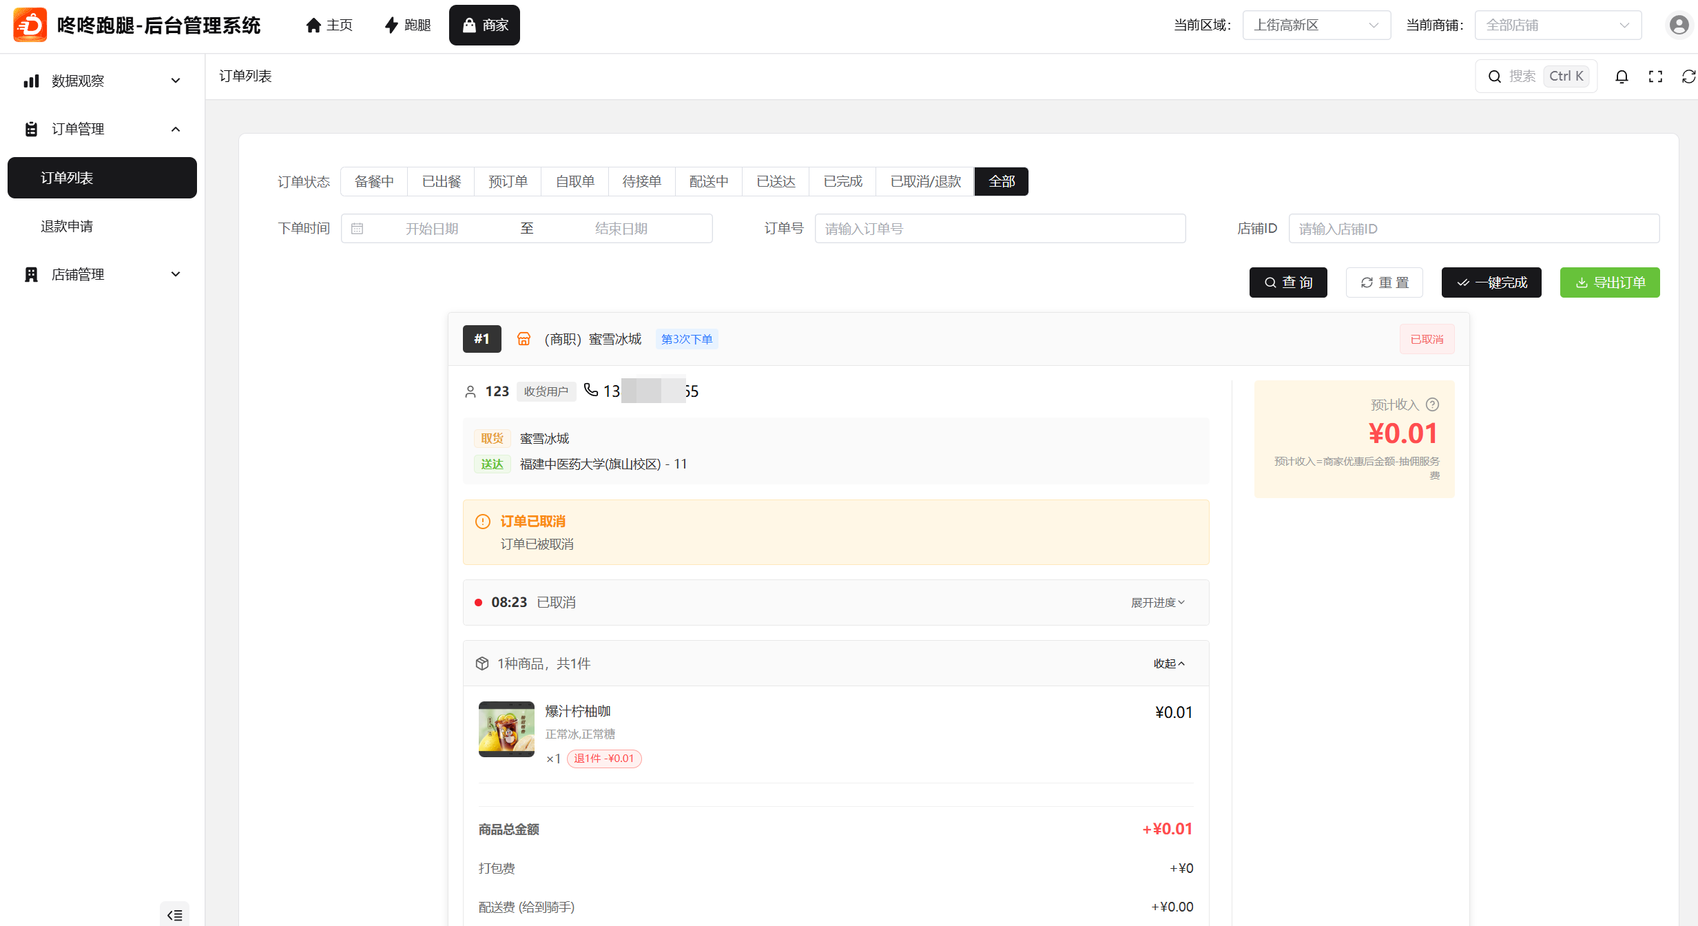Click the 开始日期 date field
The height and width of the screenshot is (926, 1698).
coord(432,228)
